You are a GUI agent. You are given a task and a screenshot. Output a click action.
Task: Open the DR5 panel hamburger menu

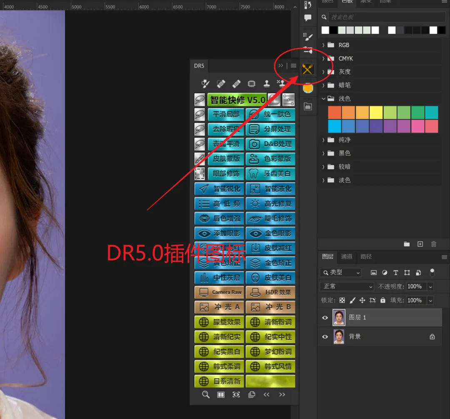click(x=293, y=66)
